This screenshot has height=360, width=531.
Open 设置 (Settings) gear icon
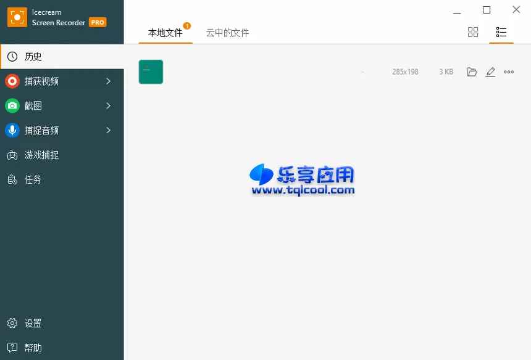coord(11,323)
